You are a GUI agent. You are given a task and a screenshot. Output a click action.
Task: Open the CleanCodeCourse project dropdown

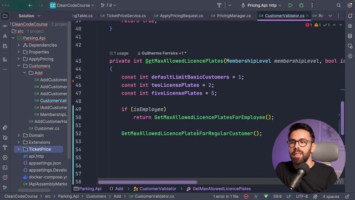pos(72,5)
